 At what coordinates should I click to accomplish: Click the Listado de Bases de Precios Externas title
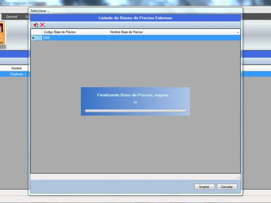pos(135,18)
